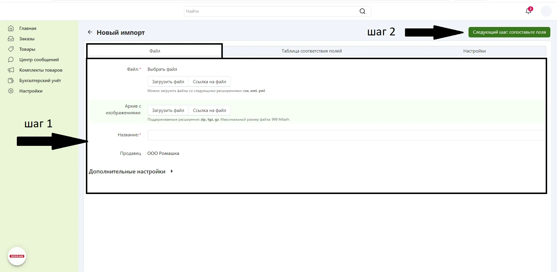The height and width of the screenshot is (272, 557).
Task: Click Следующий шаг: сопоставьте поля button
Action: (509, 32)
